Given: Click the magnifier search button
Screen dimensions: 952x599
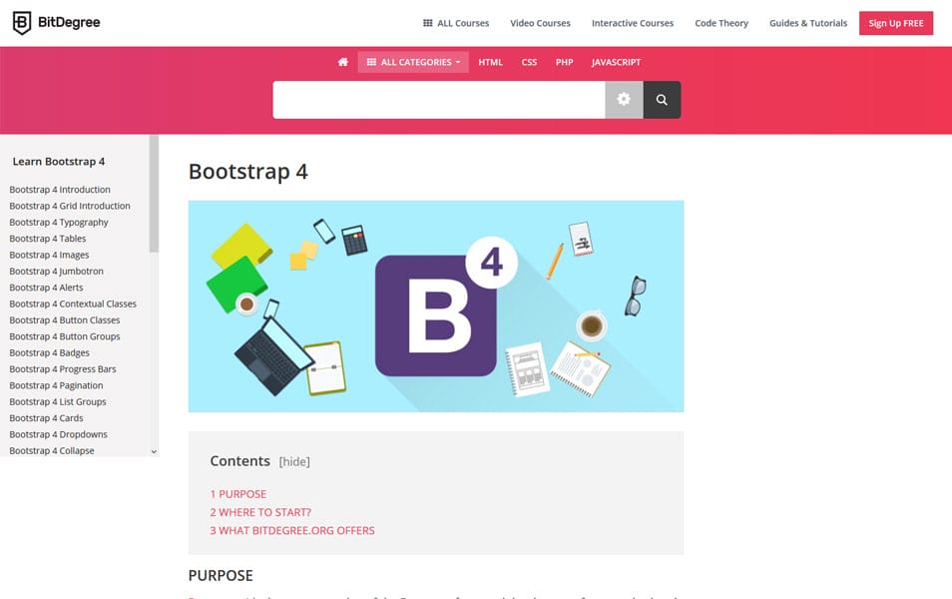Looking at the screenshot, I should (x=662, y=100).
